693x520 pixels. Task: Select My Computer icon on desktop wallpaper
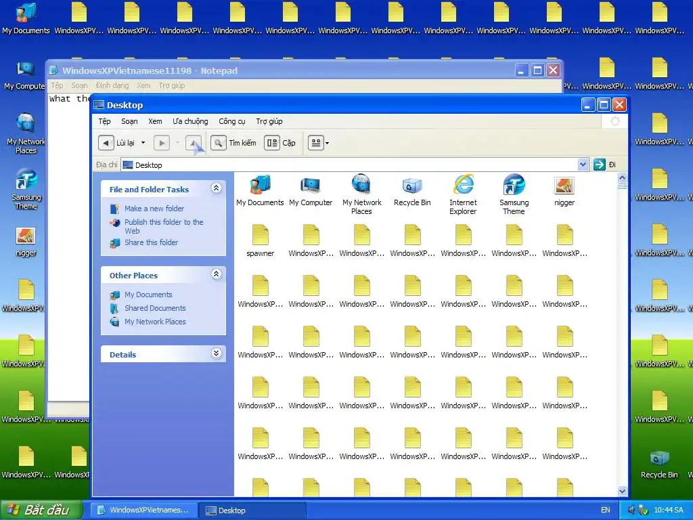(x=24, y=75)
